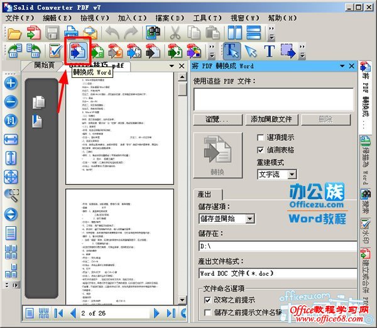Viewport: 377px width, 328px height.
Task: Click the undo arrow icon
Action: coord(112,33)
